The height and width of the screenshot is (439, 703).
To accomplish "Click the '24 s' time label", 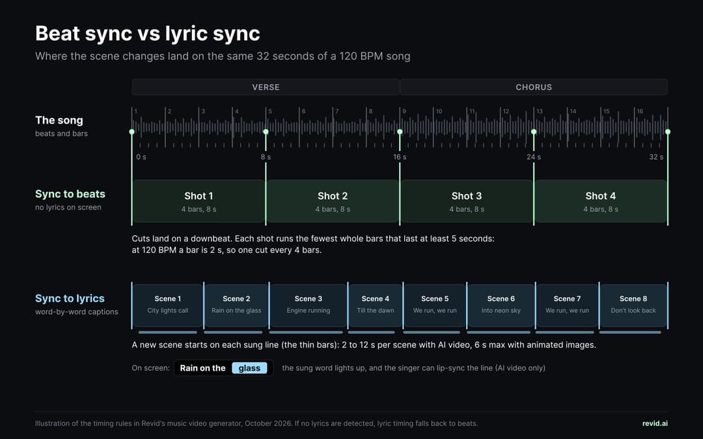I will [534, 157].
